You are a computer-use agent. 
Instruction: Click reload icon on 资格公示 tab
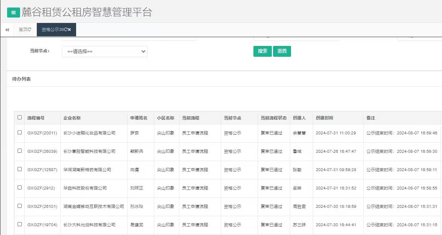click(x=66, y=30)
